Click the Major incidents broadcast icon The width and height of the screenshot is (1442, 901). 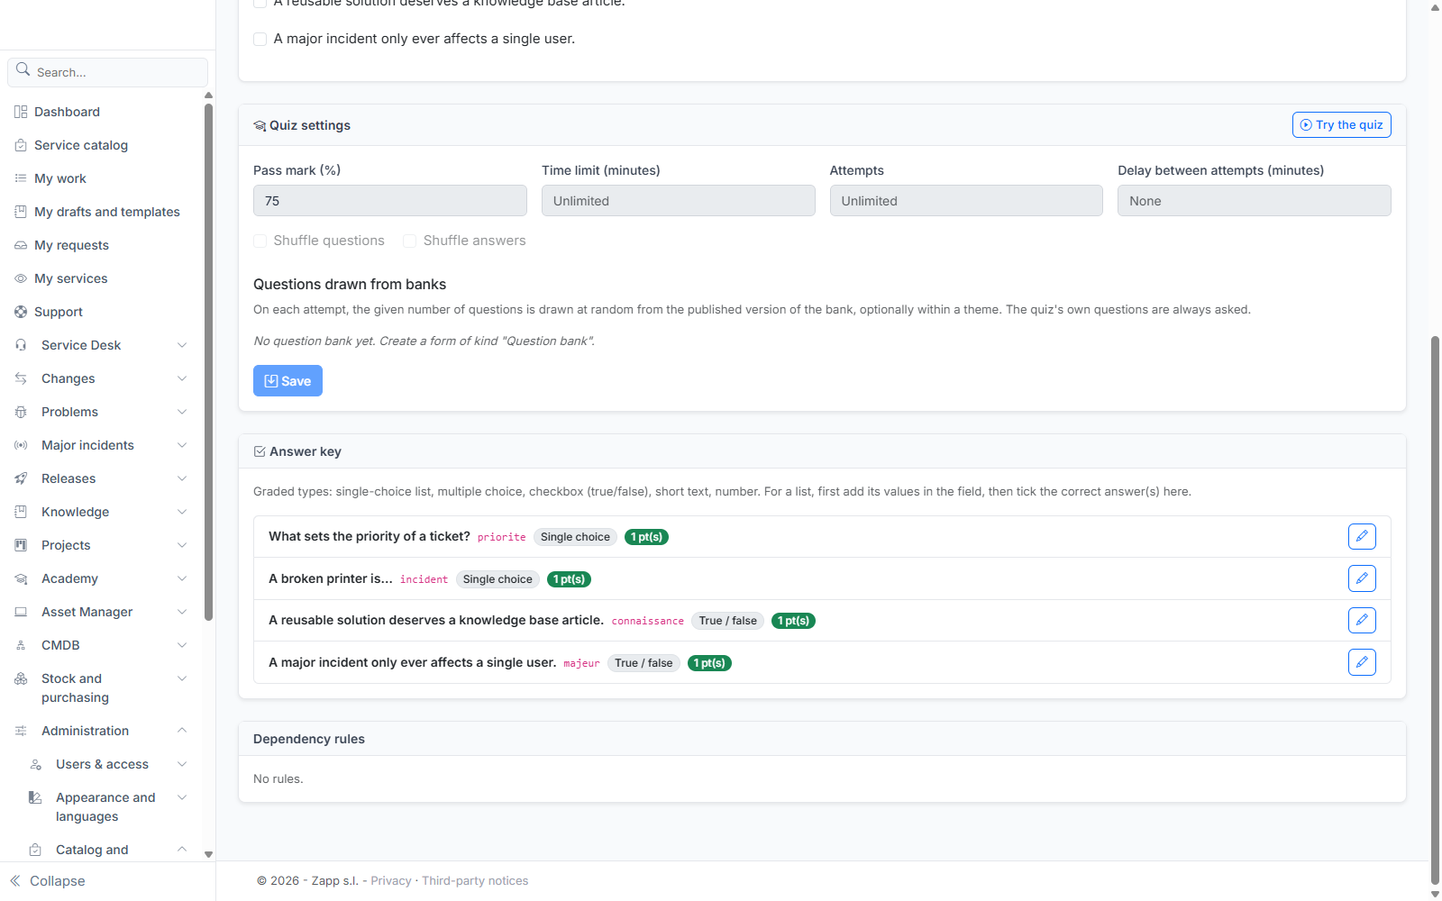click(21, 445)
